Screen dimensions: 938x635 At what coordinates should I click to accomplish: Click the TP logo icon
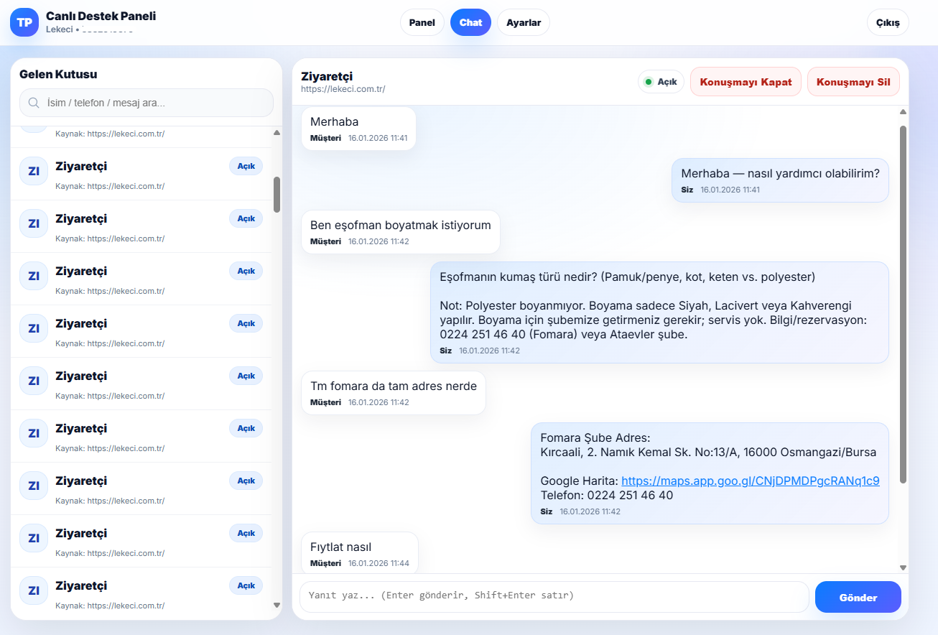[24, 22]
